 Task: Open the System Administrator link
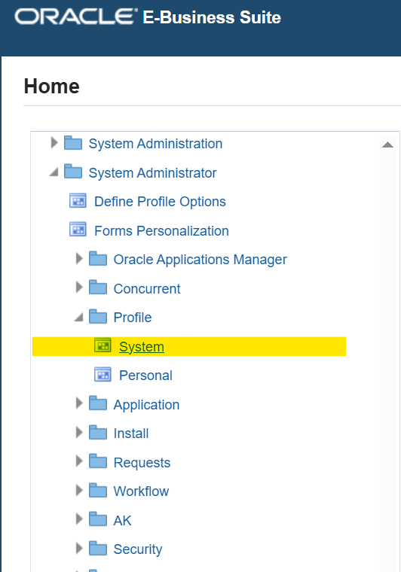[x=153, y=173]
